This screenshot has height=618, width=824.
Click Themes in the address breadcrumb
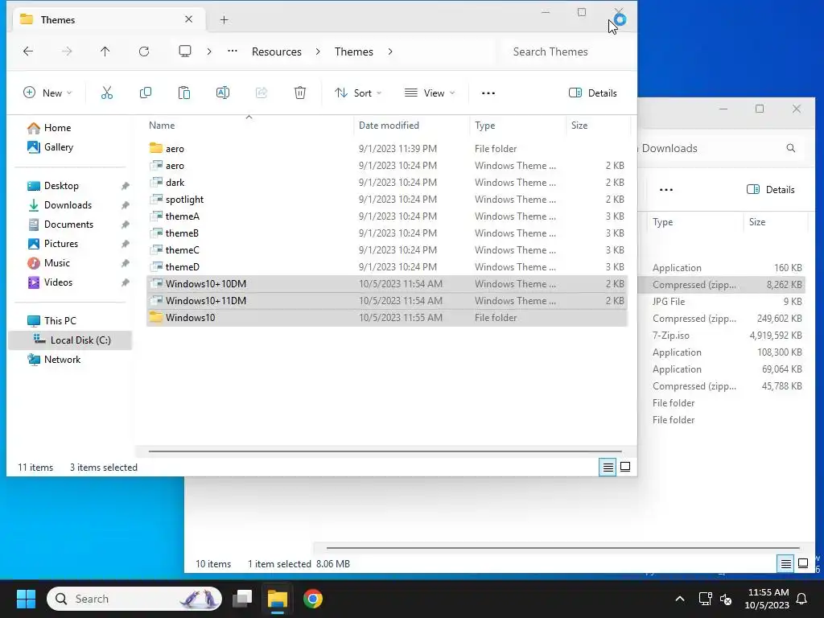[x=354, y=51]
